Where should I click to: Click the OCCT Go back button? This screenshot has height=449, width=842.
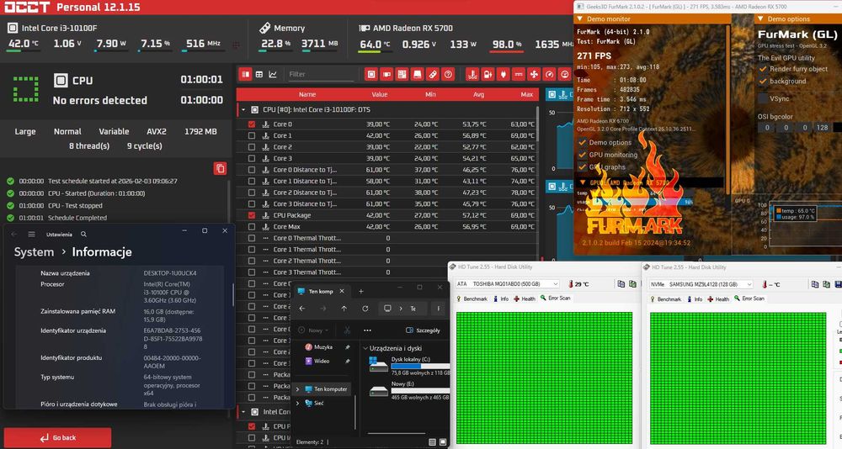[x=57, y=438]
